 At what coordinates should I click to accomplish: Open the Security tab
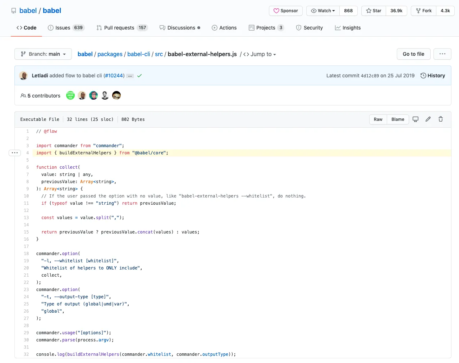point(309,28)
